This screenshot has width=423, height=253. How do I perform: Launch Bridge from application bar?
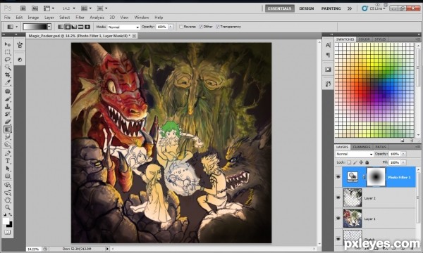(x=23, y=8)
